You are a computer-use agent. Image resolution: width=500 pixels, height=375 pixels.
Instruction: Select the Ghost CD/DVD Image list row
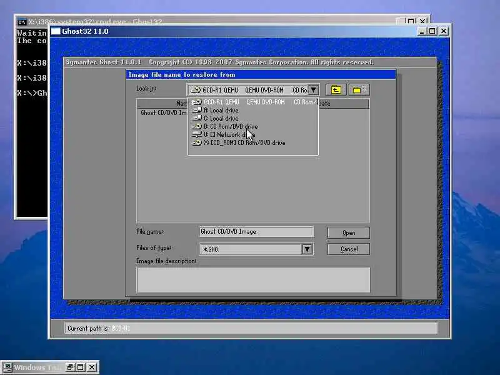[x=164, y=113]
